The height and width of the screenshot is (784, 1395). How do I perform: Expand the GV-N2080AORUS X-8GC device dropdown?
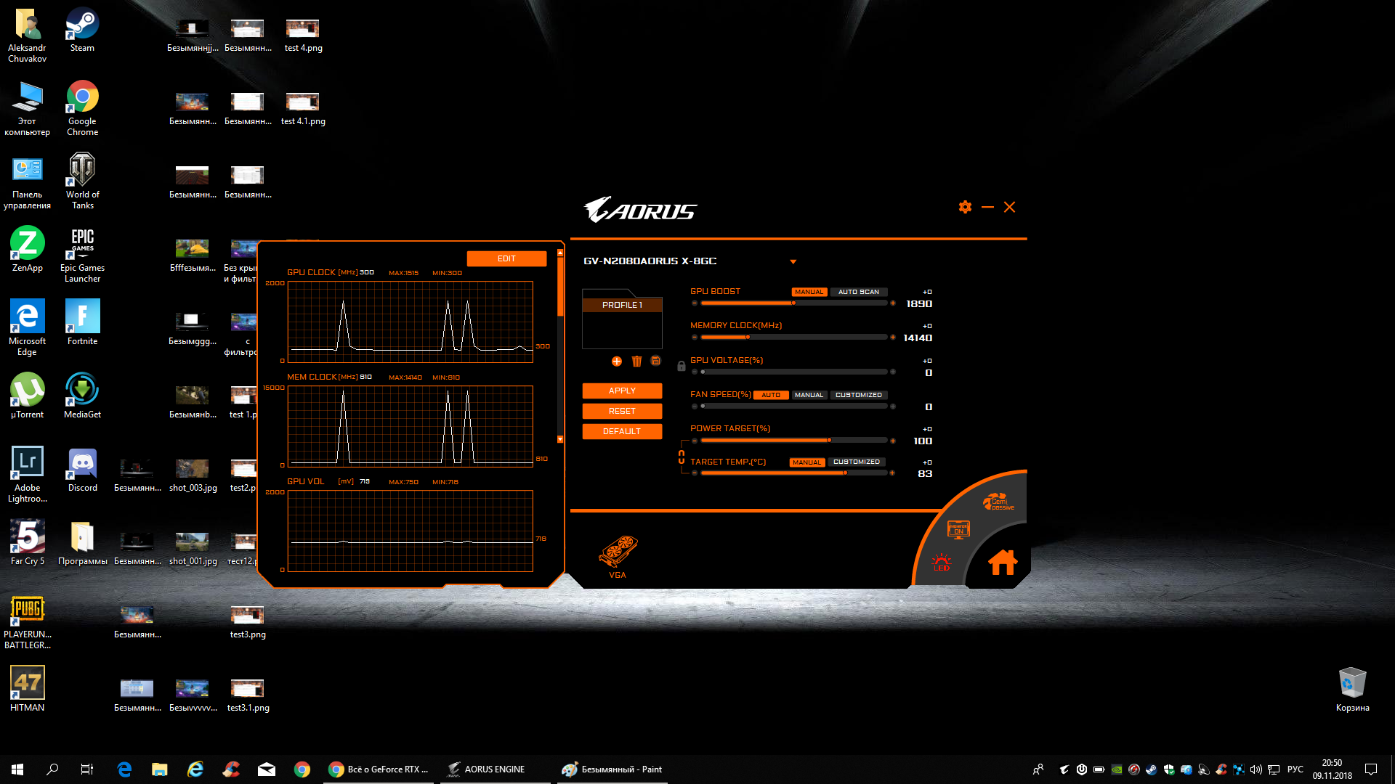(793, 261)
